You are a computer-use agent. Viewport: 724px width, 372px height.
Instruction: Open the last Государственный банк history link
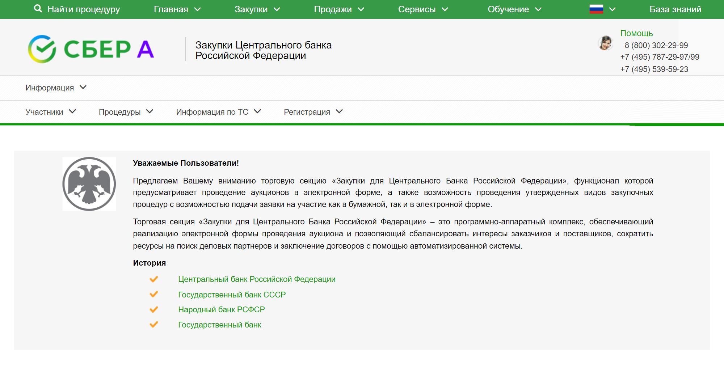[219, 325]
